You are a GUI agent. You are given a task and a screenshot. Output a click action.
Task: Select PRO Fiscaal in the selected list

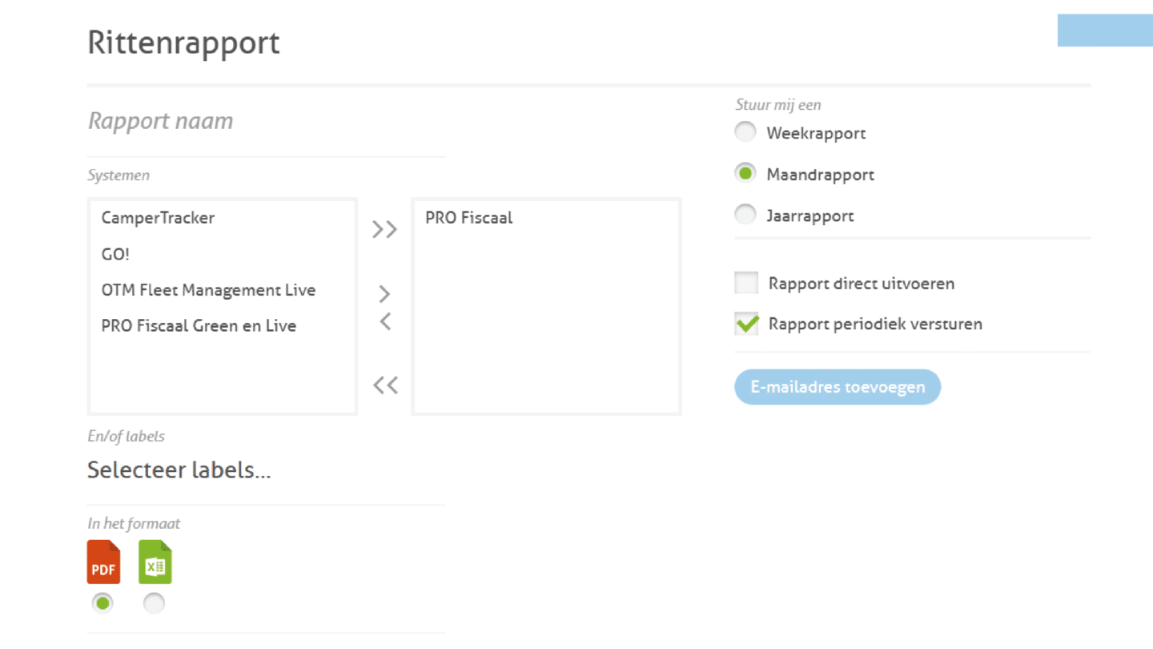(469, 218)
